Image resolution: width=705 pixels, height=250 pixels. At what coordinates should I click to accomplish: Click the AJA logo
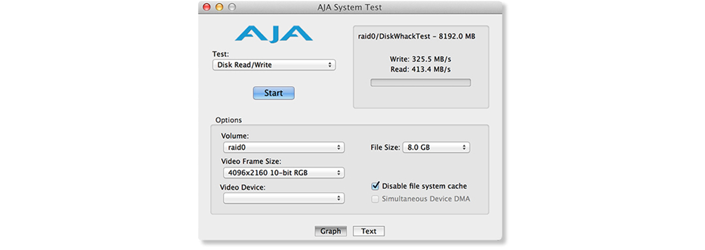point(273,34)
